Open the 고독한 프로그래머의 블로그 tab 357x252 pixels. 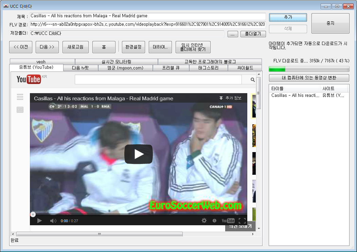click(x=210, y=62)
